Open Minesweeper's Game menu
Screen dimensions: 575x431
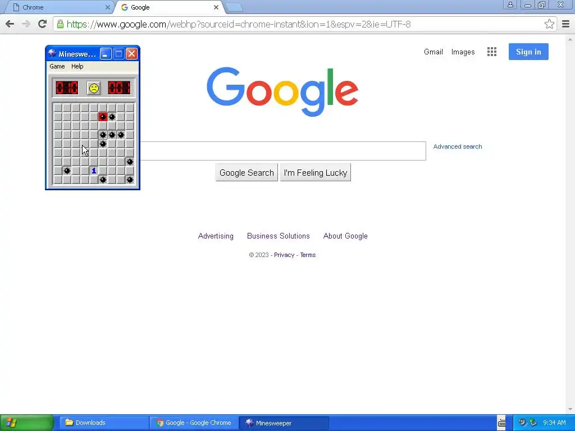click(x=57, y=66)
